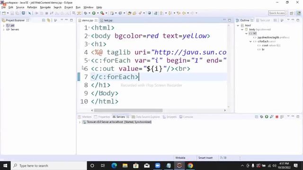This screenshot has width=303, height=170.
Task: Open the dropdown arrow next to Run button
Action: 98,13
